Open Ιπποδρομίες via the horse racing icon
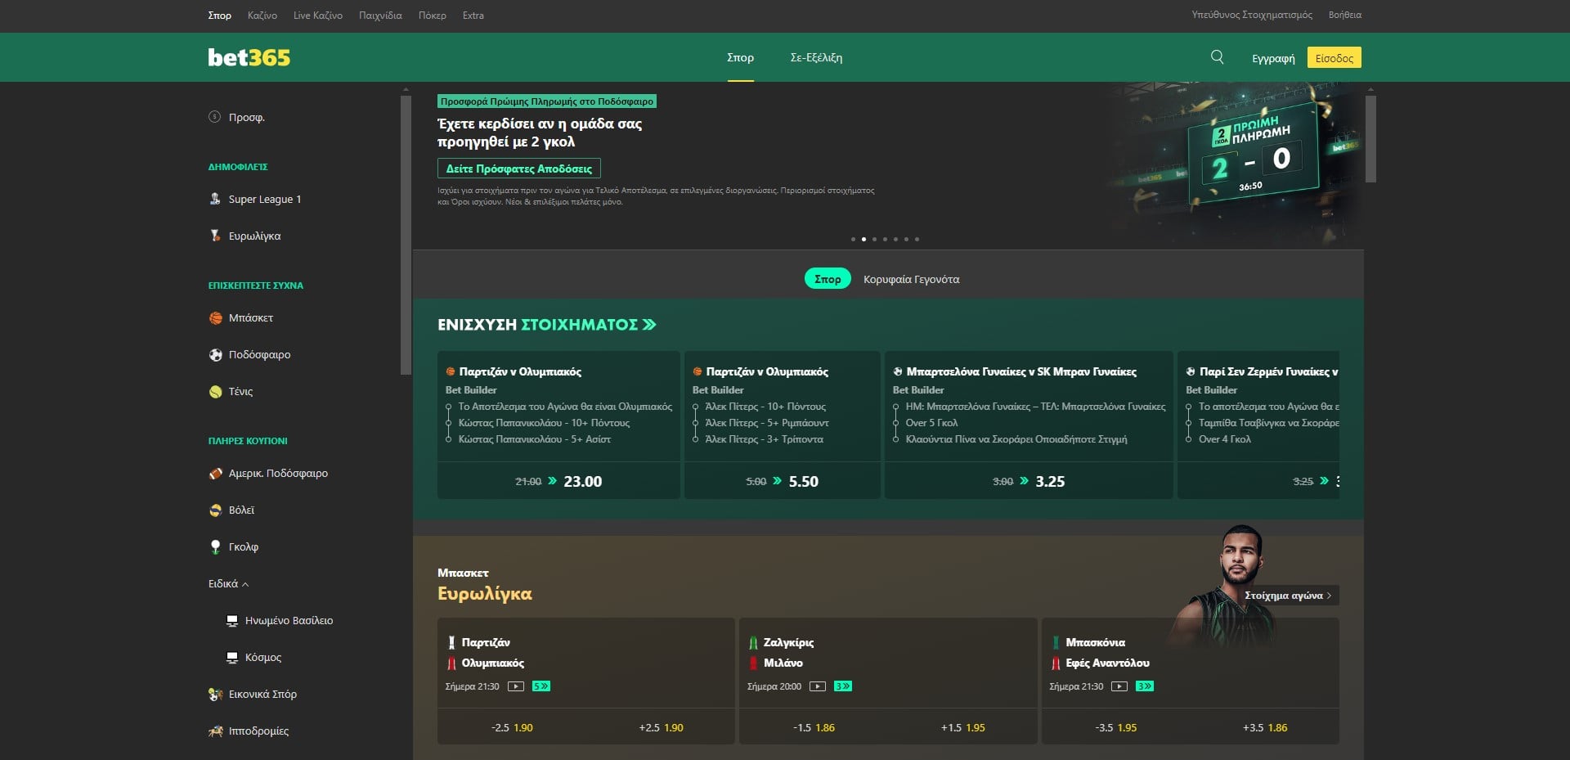 pyautogui.click(x=215, y=731)
